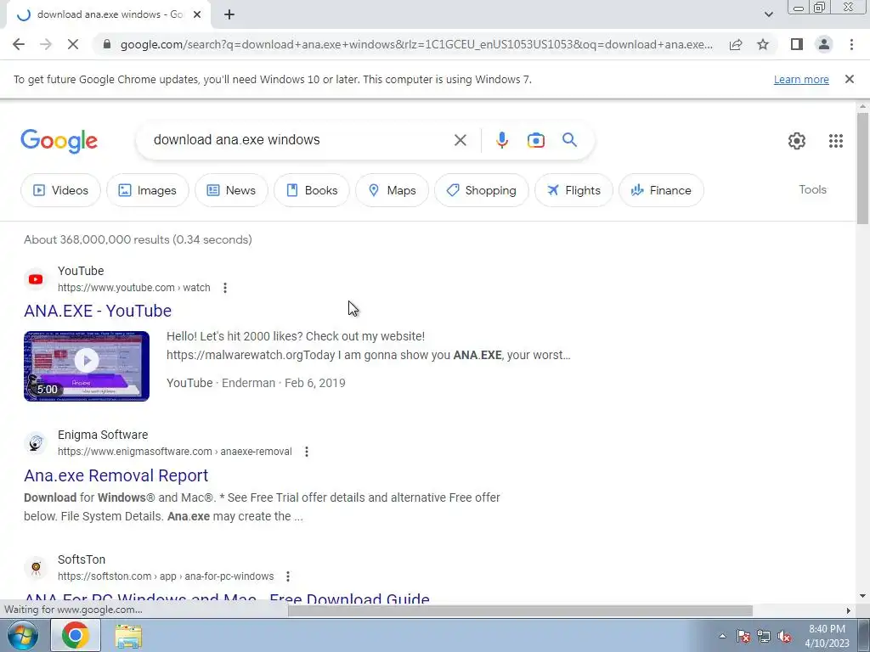Open Chrome's three-dot menu
Viewport: 870px width, 652px height.
(851, 44)
